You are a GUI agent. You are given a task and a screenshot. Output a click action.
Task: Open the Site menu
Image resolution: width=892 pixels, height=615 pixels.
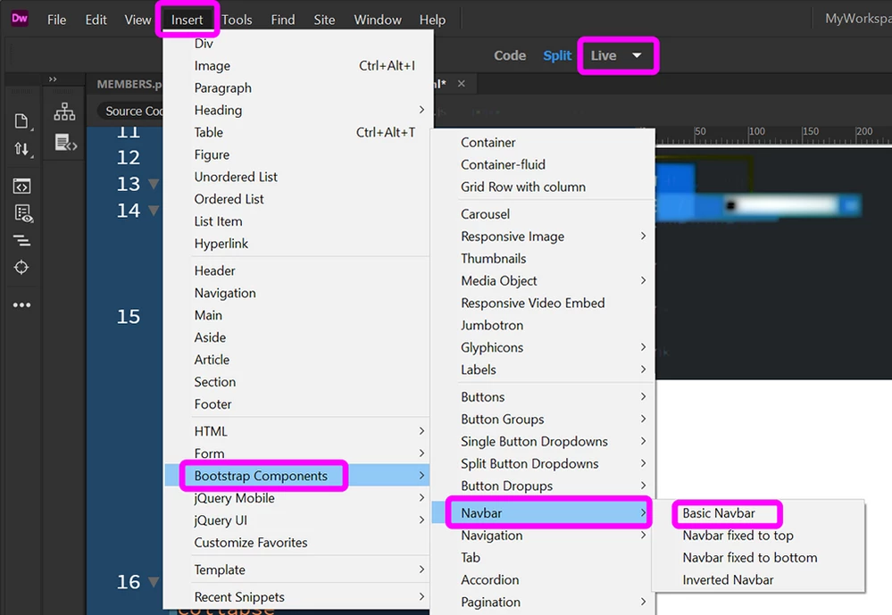point(324,20)
